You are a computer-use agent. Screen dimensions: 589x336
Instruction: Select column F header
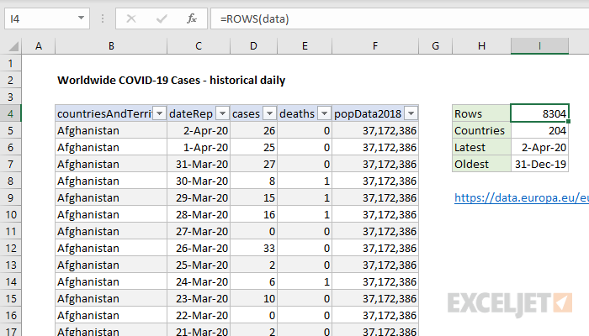pos(375,46)
